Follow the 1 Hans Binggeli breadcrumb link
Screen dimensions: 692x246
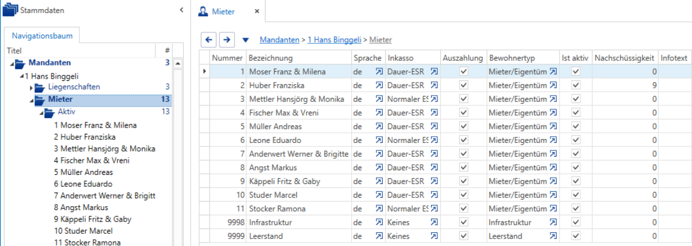pyautogui.click(x=334, y=40)
